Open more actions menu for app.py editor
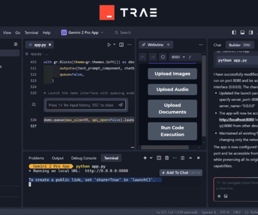 [x=129, y=45]
